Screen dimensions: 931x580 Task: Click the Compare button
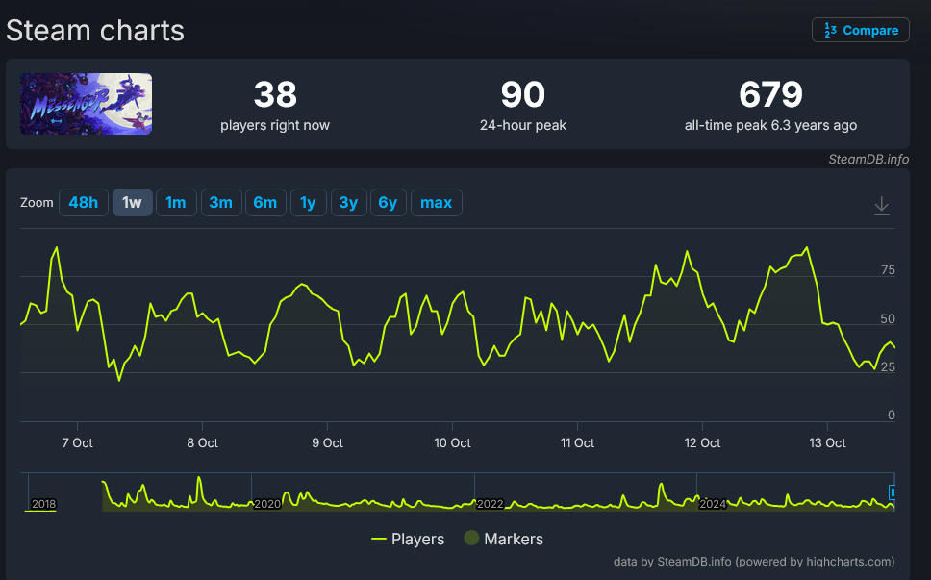tap(861, 30)
